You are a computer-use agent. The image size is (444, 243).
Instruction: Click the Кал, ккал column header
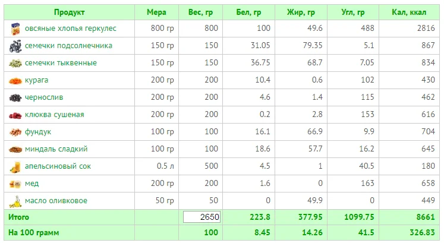409,12
